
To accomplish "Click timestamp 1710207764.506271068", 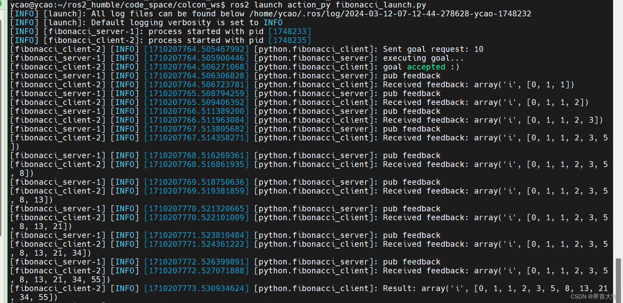I will tap(197, 67).
